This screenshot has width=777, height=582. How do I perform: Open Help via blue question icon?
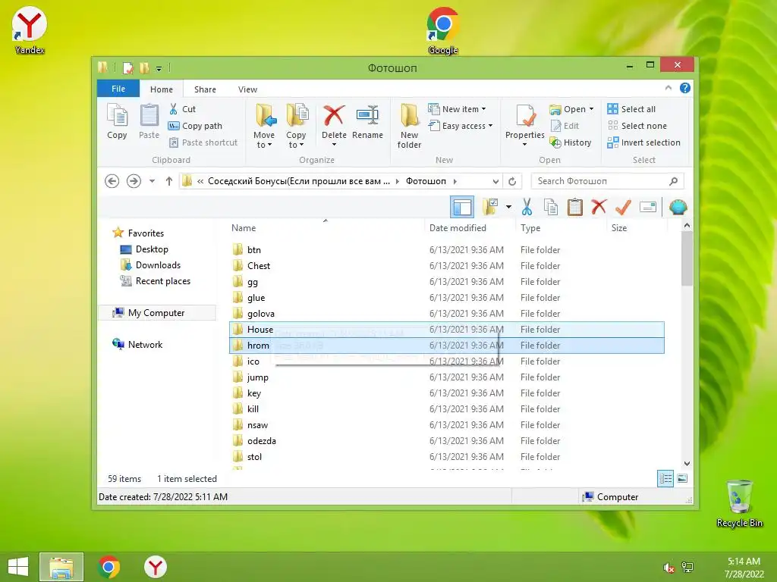coord(685,88)
